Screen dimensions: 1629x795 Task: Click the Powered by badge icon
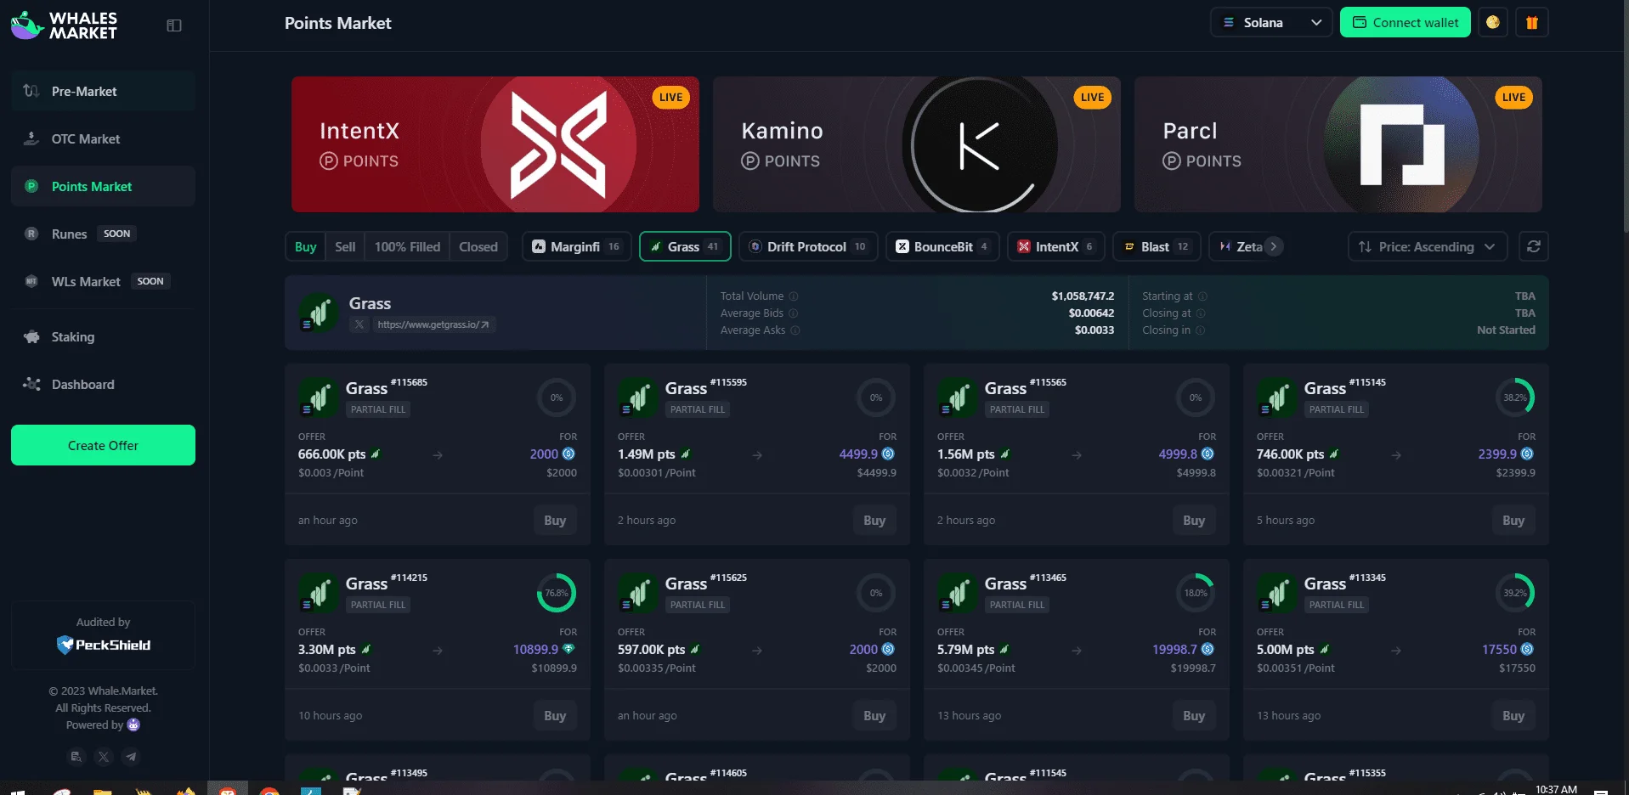coord(133,725)
